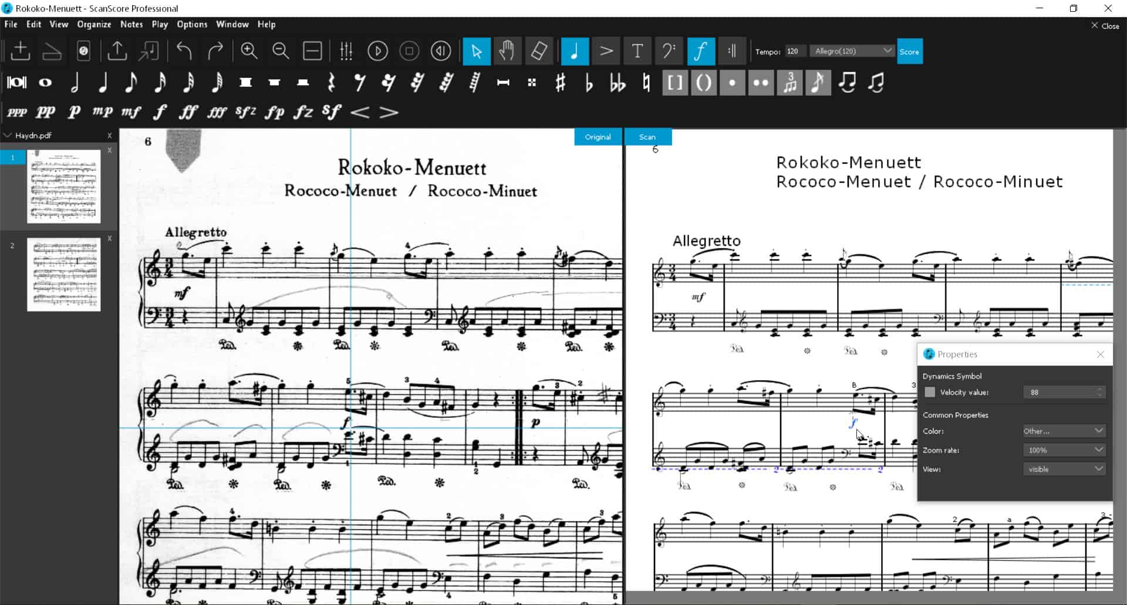Expand the Zoom rate dropdown
The height and width of the screenshot is (605, 1127).
(x=1064, y=450)
